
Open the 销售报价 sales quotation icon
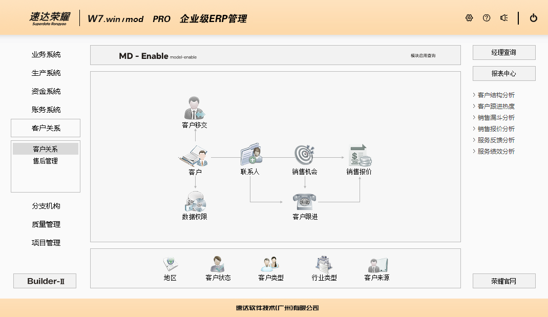pyautogui.click(x=359, y=155)
